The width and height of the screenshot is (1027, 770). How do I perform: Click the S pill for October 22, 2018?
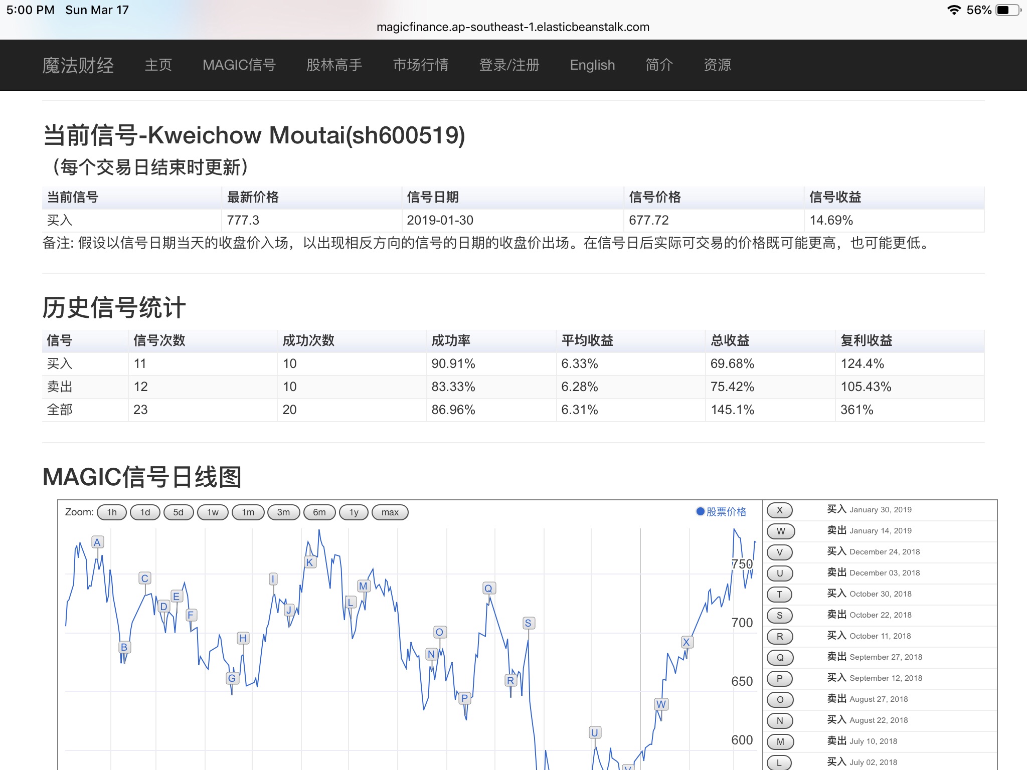(780, 616)
